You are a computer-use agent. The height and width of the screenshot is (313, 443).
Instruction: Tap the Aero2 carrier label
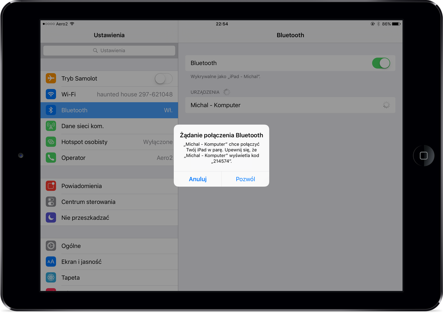pyautogui.click(x=62, y=24)
